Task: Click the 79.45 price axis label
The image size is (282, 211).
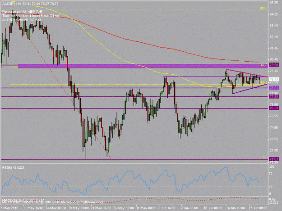Action: point(274,71)
